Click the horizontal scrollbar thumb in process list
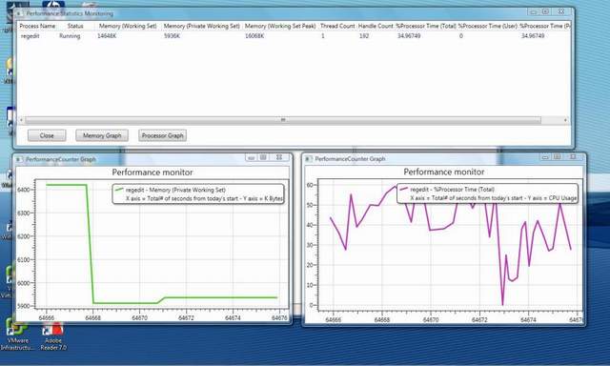 pyautogui.click(x=283, y=120)
